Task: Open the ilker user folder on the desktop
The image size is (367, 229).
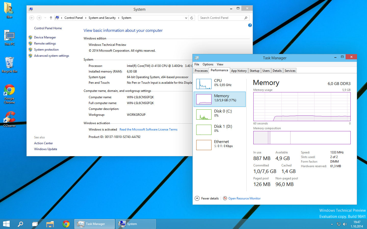Action: coord(9,10)
